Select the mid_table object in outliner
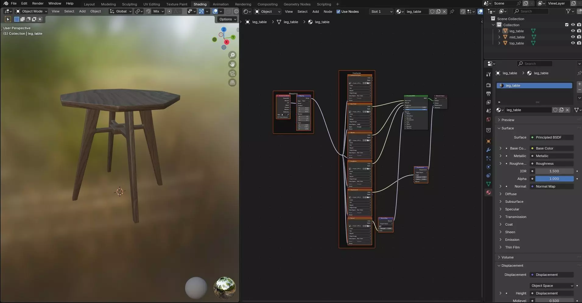Viewport: 582px width, 303px height. (517, 37)
